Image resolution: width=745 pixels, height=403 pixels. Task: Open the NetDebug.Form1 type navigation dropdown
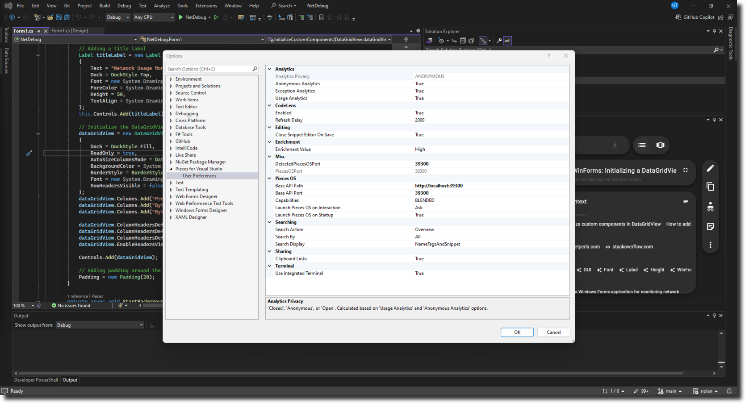(202, 39)
